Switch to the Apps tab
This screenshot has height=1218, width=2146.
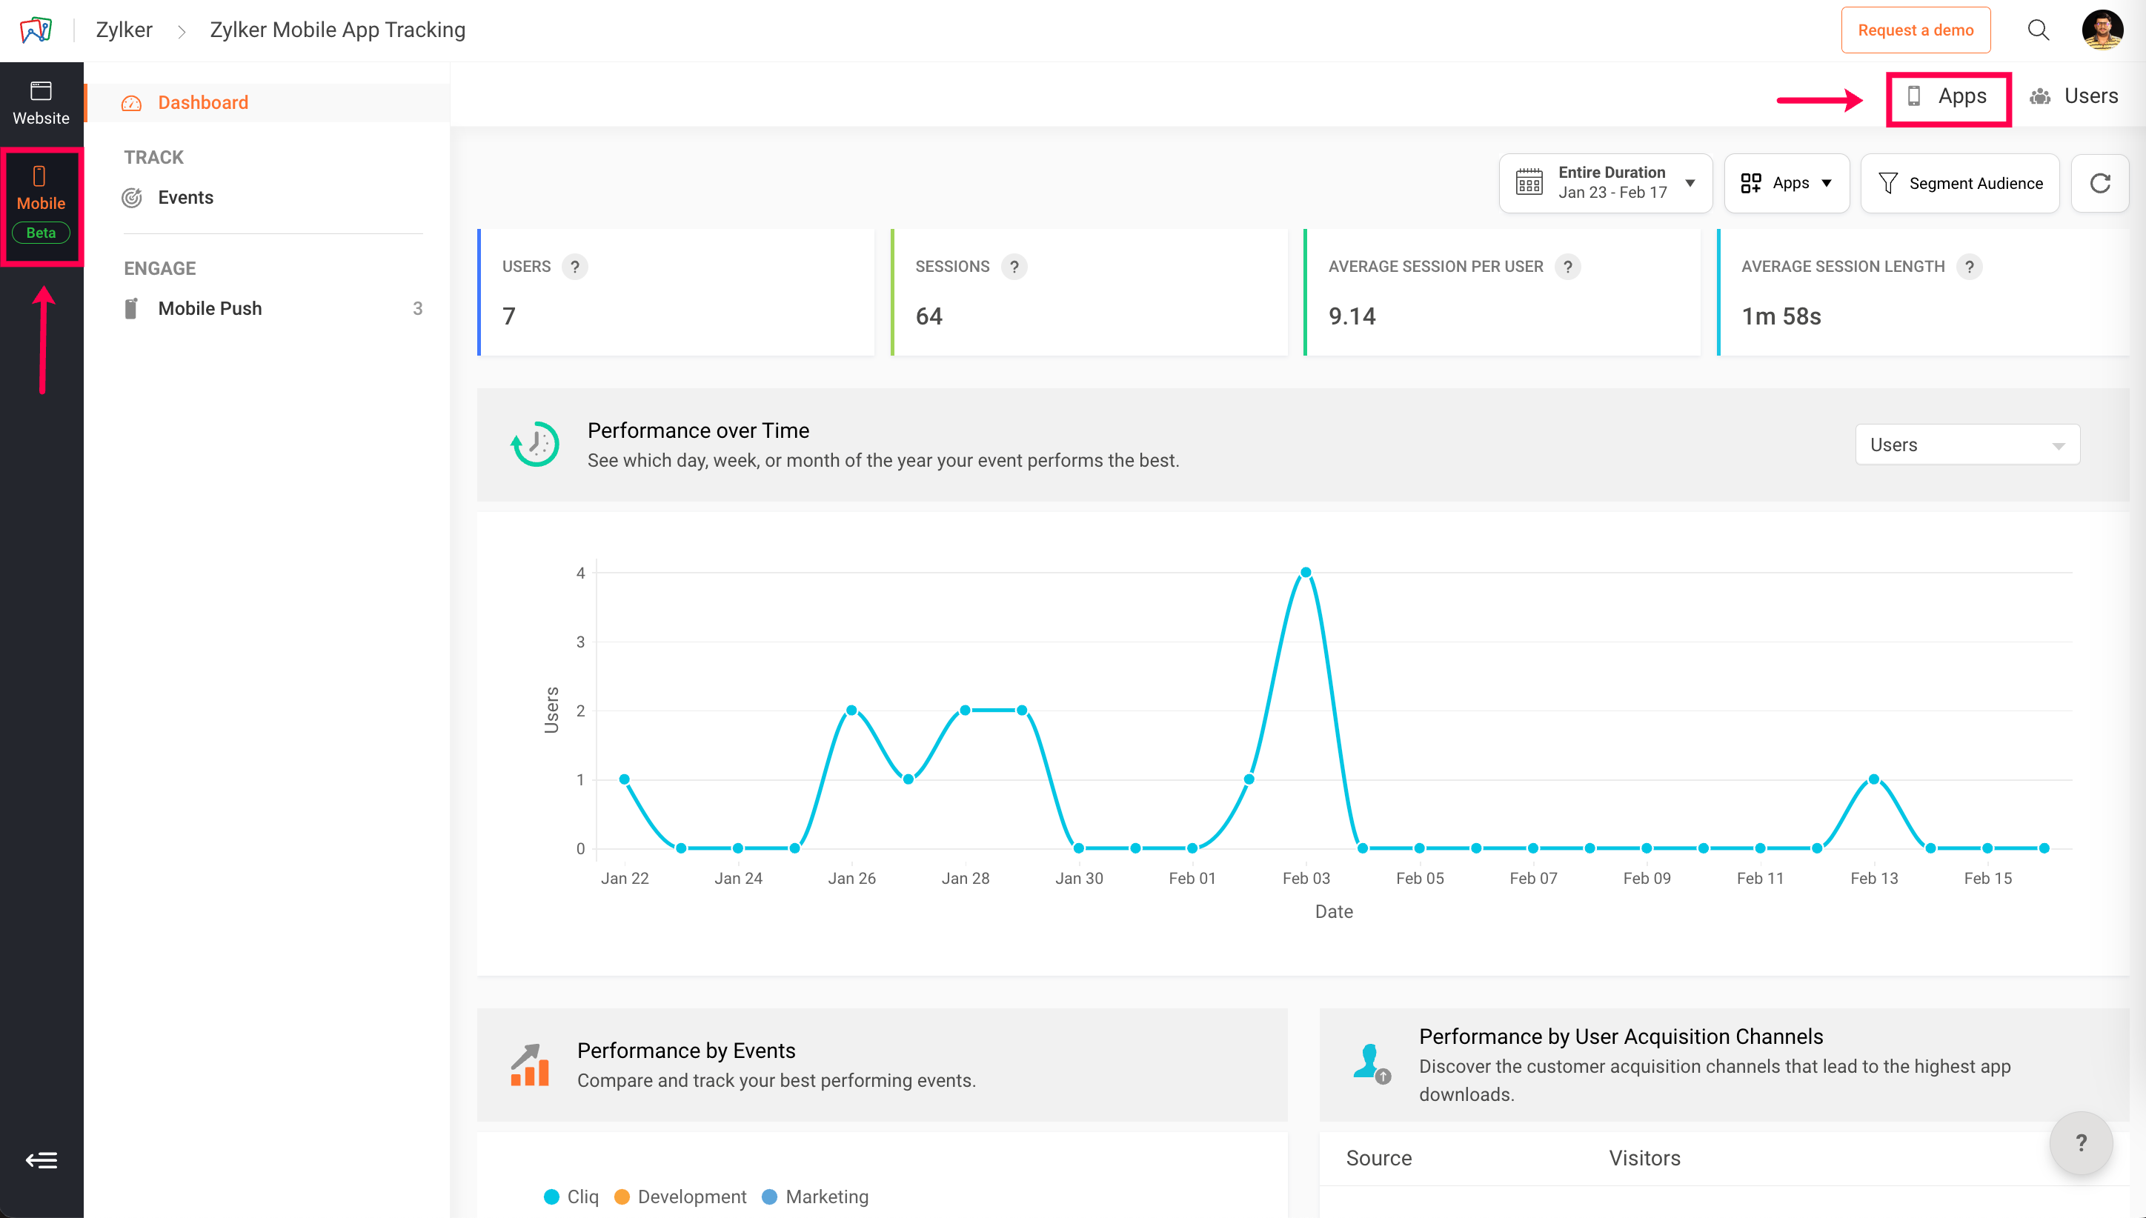(x=1949, y=97)
